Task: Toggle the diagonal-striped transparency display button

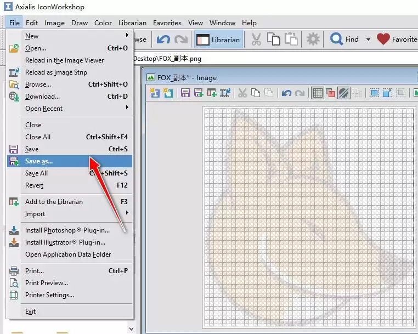Action: coord(343,93)
